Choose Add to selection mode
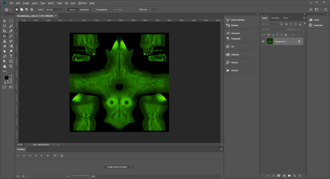The height and width of the screenshot is (179, 330). pos(22,10)
